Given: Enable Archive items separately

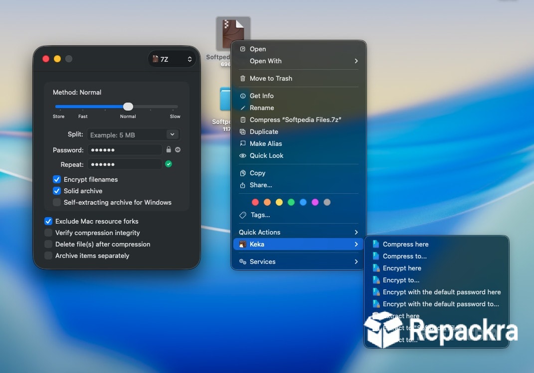Looking at the screenshot, I should click(x=48, y=255).
